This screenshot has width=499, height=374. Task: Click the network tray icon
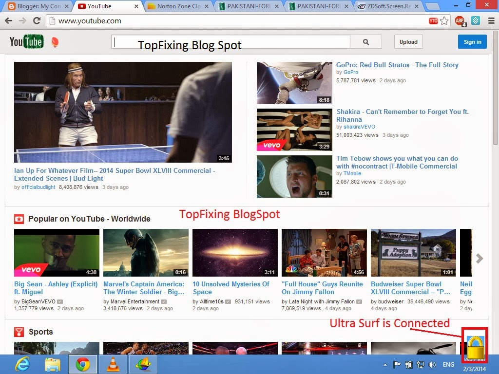coord(421,365)
